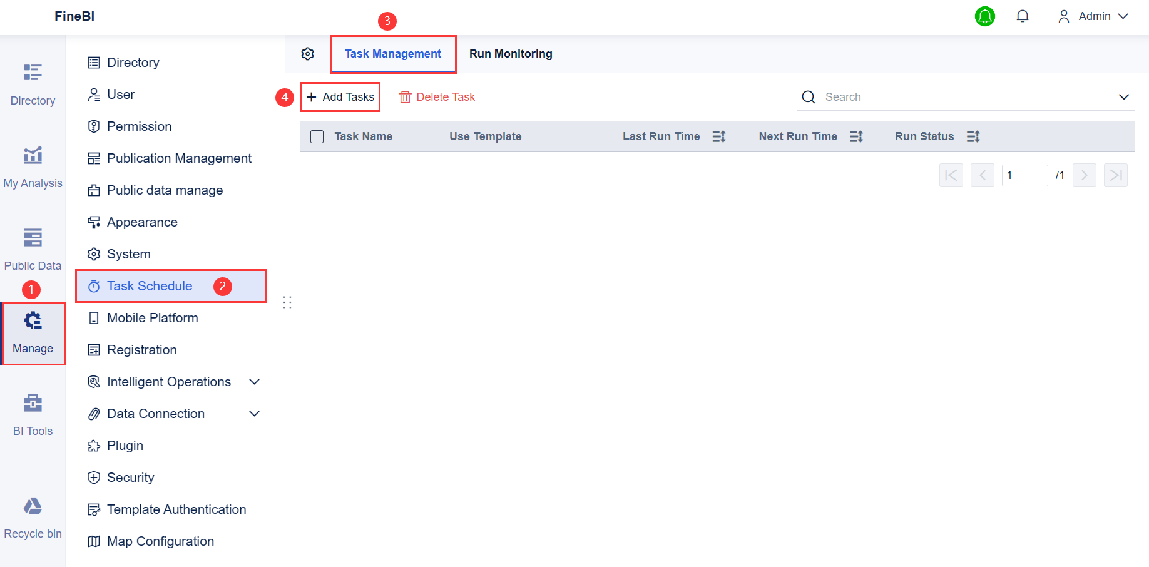This screenshot has height=567, width=1149.
Task: Open the Public Data section
Action: pyautogui.click(x=33, y=247)
